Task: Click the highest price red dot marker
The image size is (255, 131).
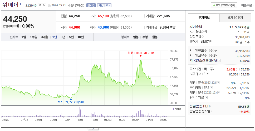Action: coord(140,56)
